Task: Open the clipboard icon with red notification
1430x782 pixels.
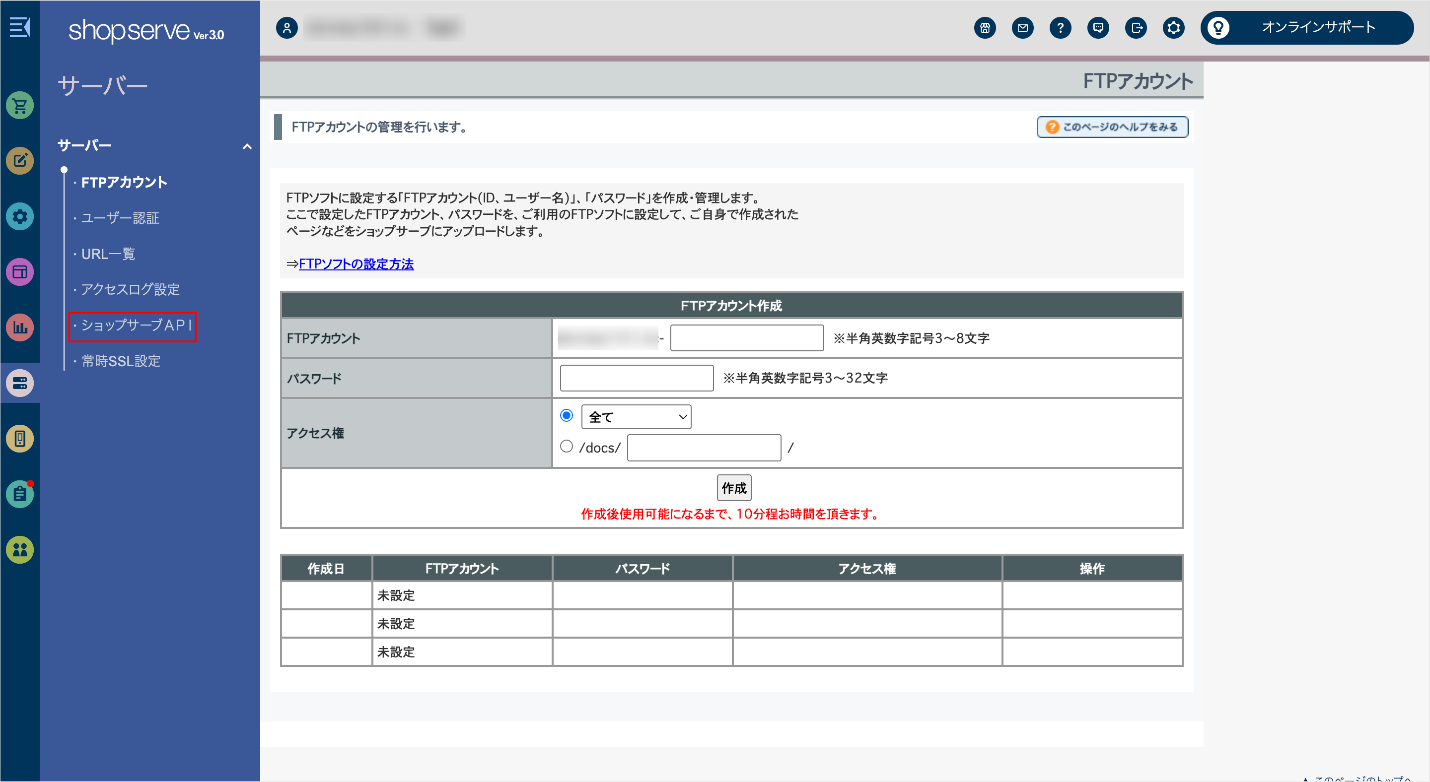Action: point(20,494)
